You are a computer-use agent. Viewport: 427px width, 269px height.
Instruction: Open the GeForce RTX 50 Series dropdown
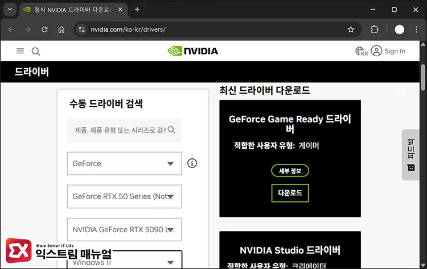click(x=125, y=196)
